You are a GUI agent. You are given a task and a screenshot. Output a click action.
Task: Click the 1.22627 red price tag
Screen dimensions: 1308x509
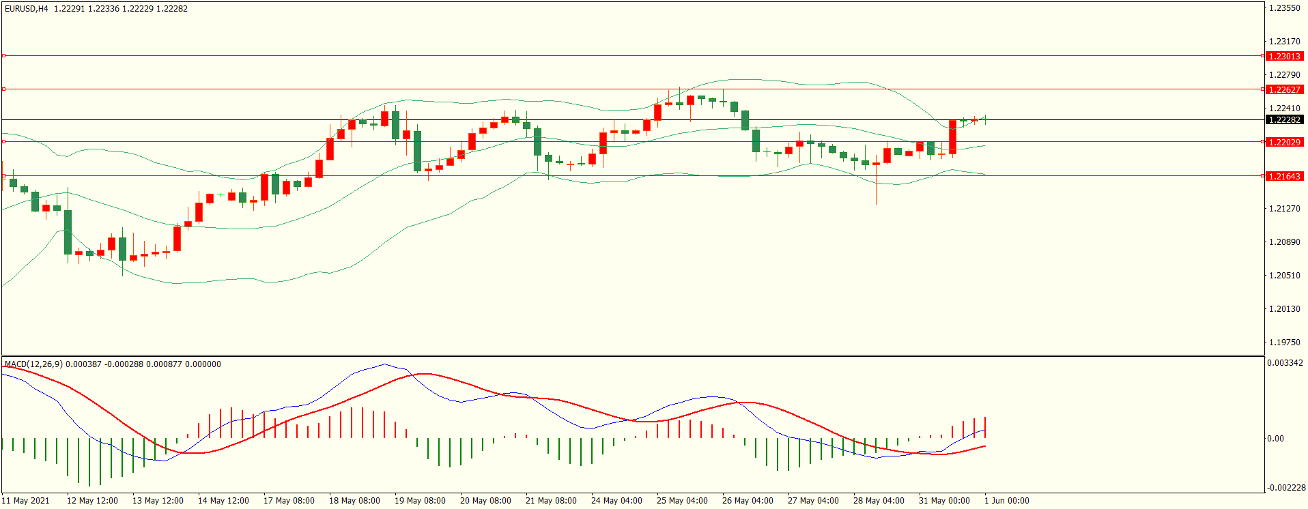(1284, 89)
